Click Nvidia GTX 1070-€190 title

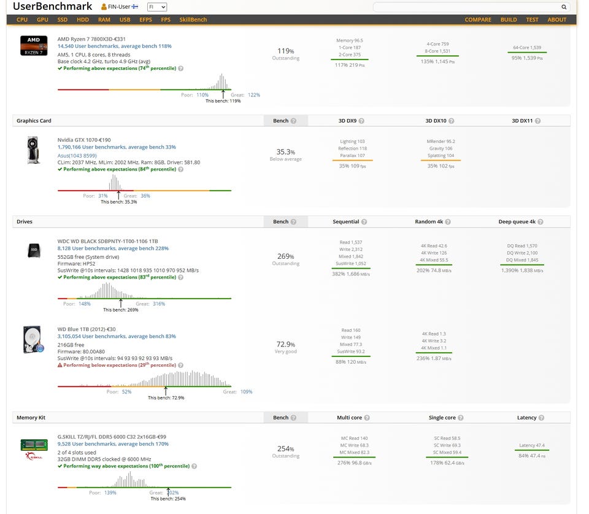coord(84,140)
